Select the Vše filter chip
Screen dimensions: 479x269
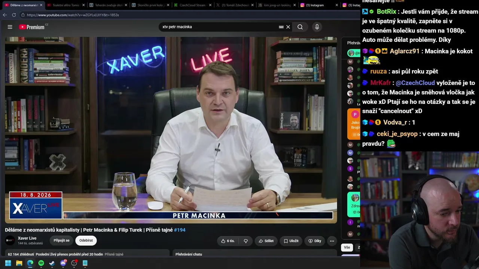click(x=347, y=247)
